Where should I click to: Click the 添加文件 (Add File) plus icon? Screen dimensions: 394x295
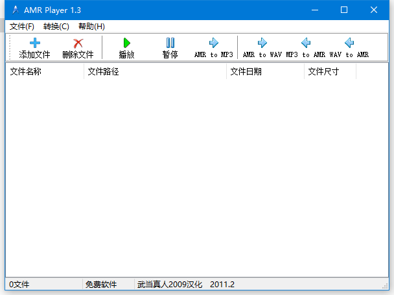tap(34, 43)
